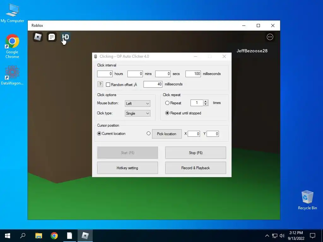The width and height of the screenshot is (323, 242).
Task: Click the random offset milliseconds field showing 40
Action: pos(153,84)
